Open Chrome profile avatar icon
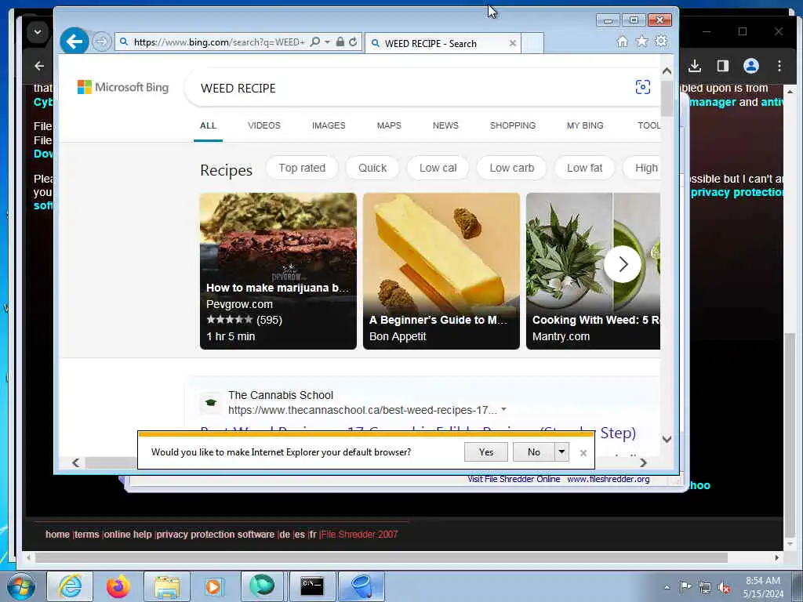803x602 pixels. pyautogui.click(x=750, y=66)
